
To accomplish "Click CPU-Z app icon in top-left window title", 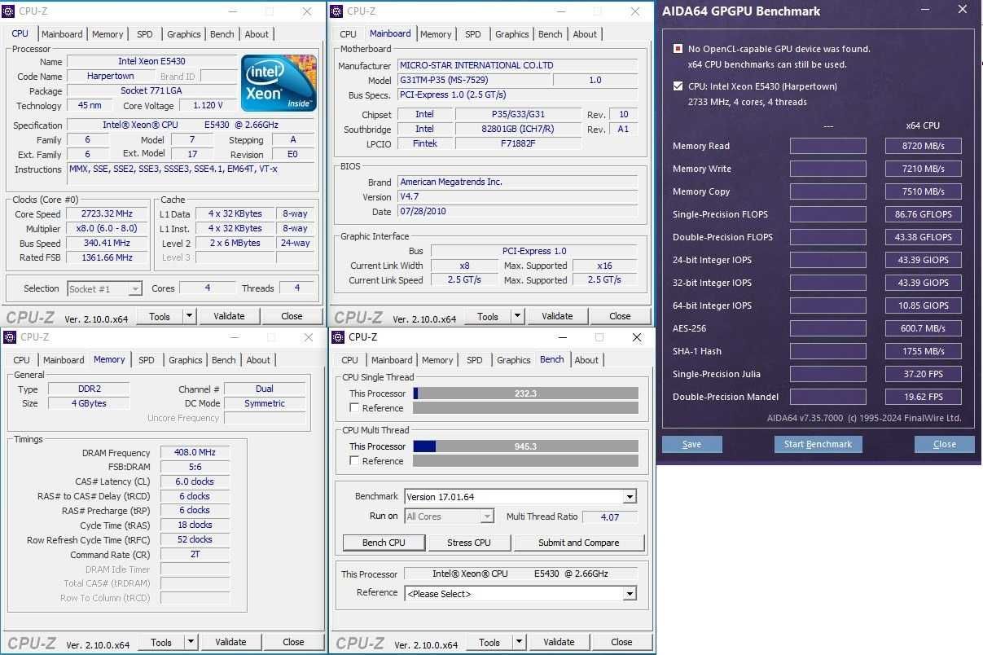I will [10, 11].
